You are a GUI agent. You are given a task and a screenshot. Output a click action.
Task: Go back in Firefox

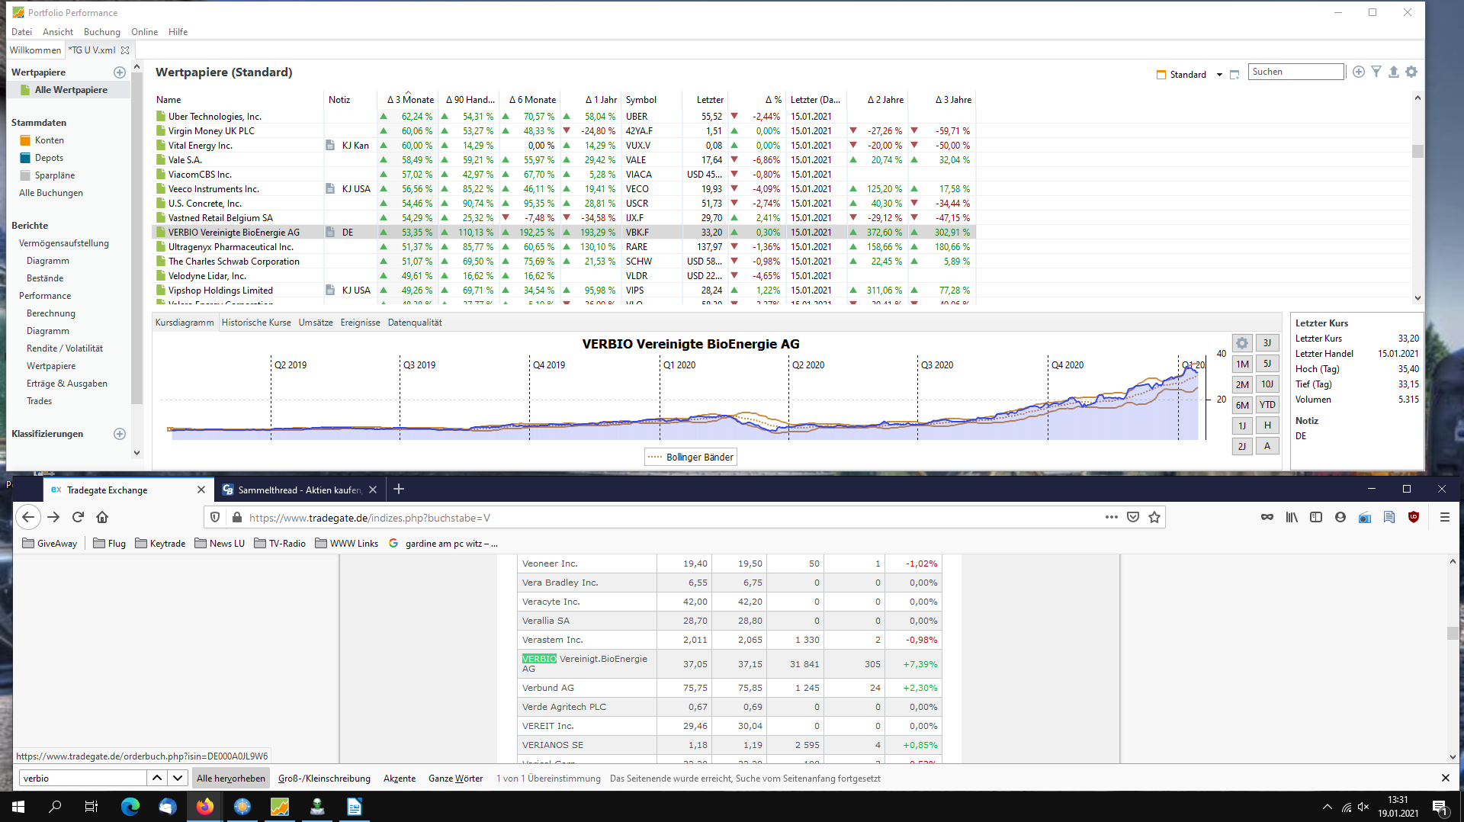[28, 517]
